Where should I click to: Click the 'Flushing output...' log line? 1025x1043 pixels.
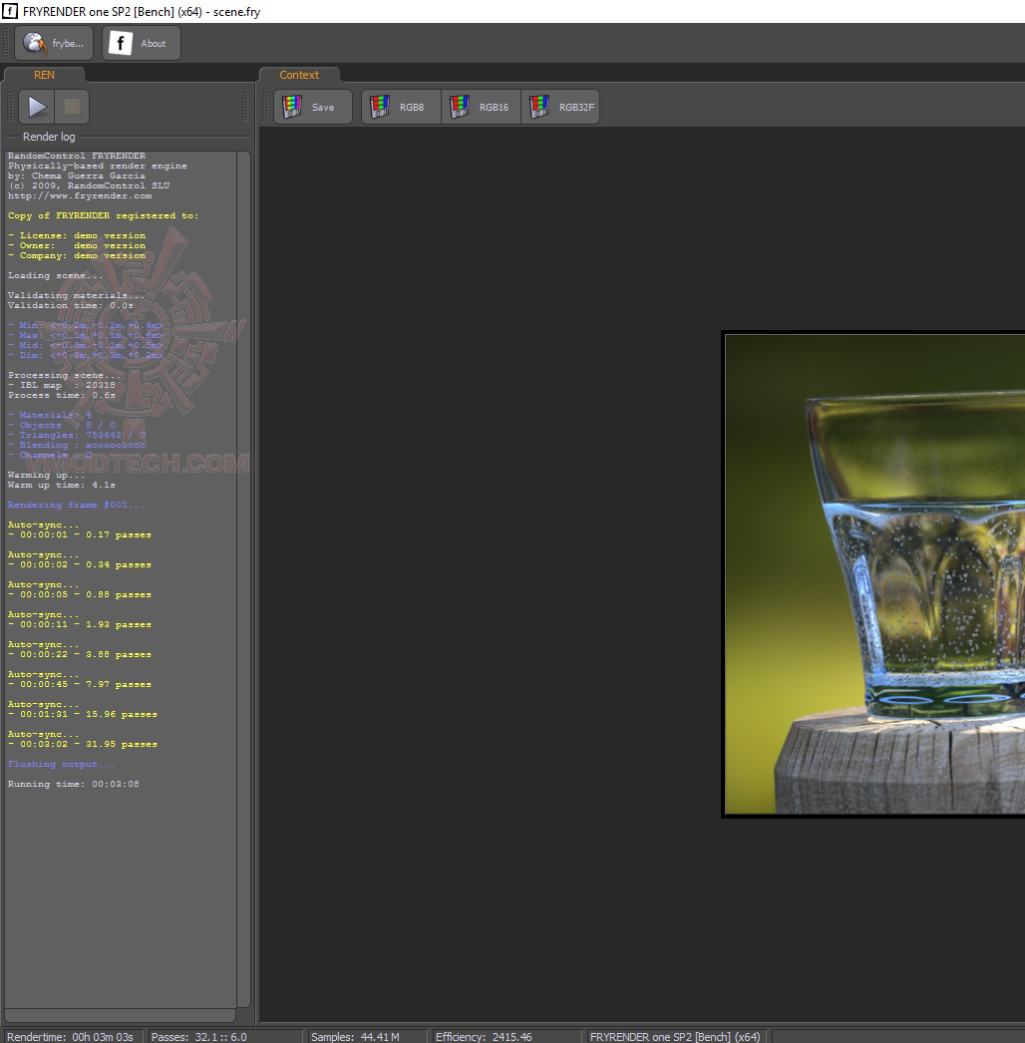pos(61,764)
